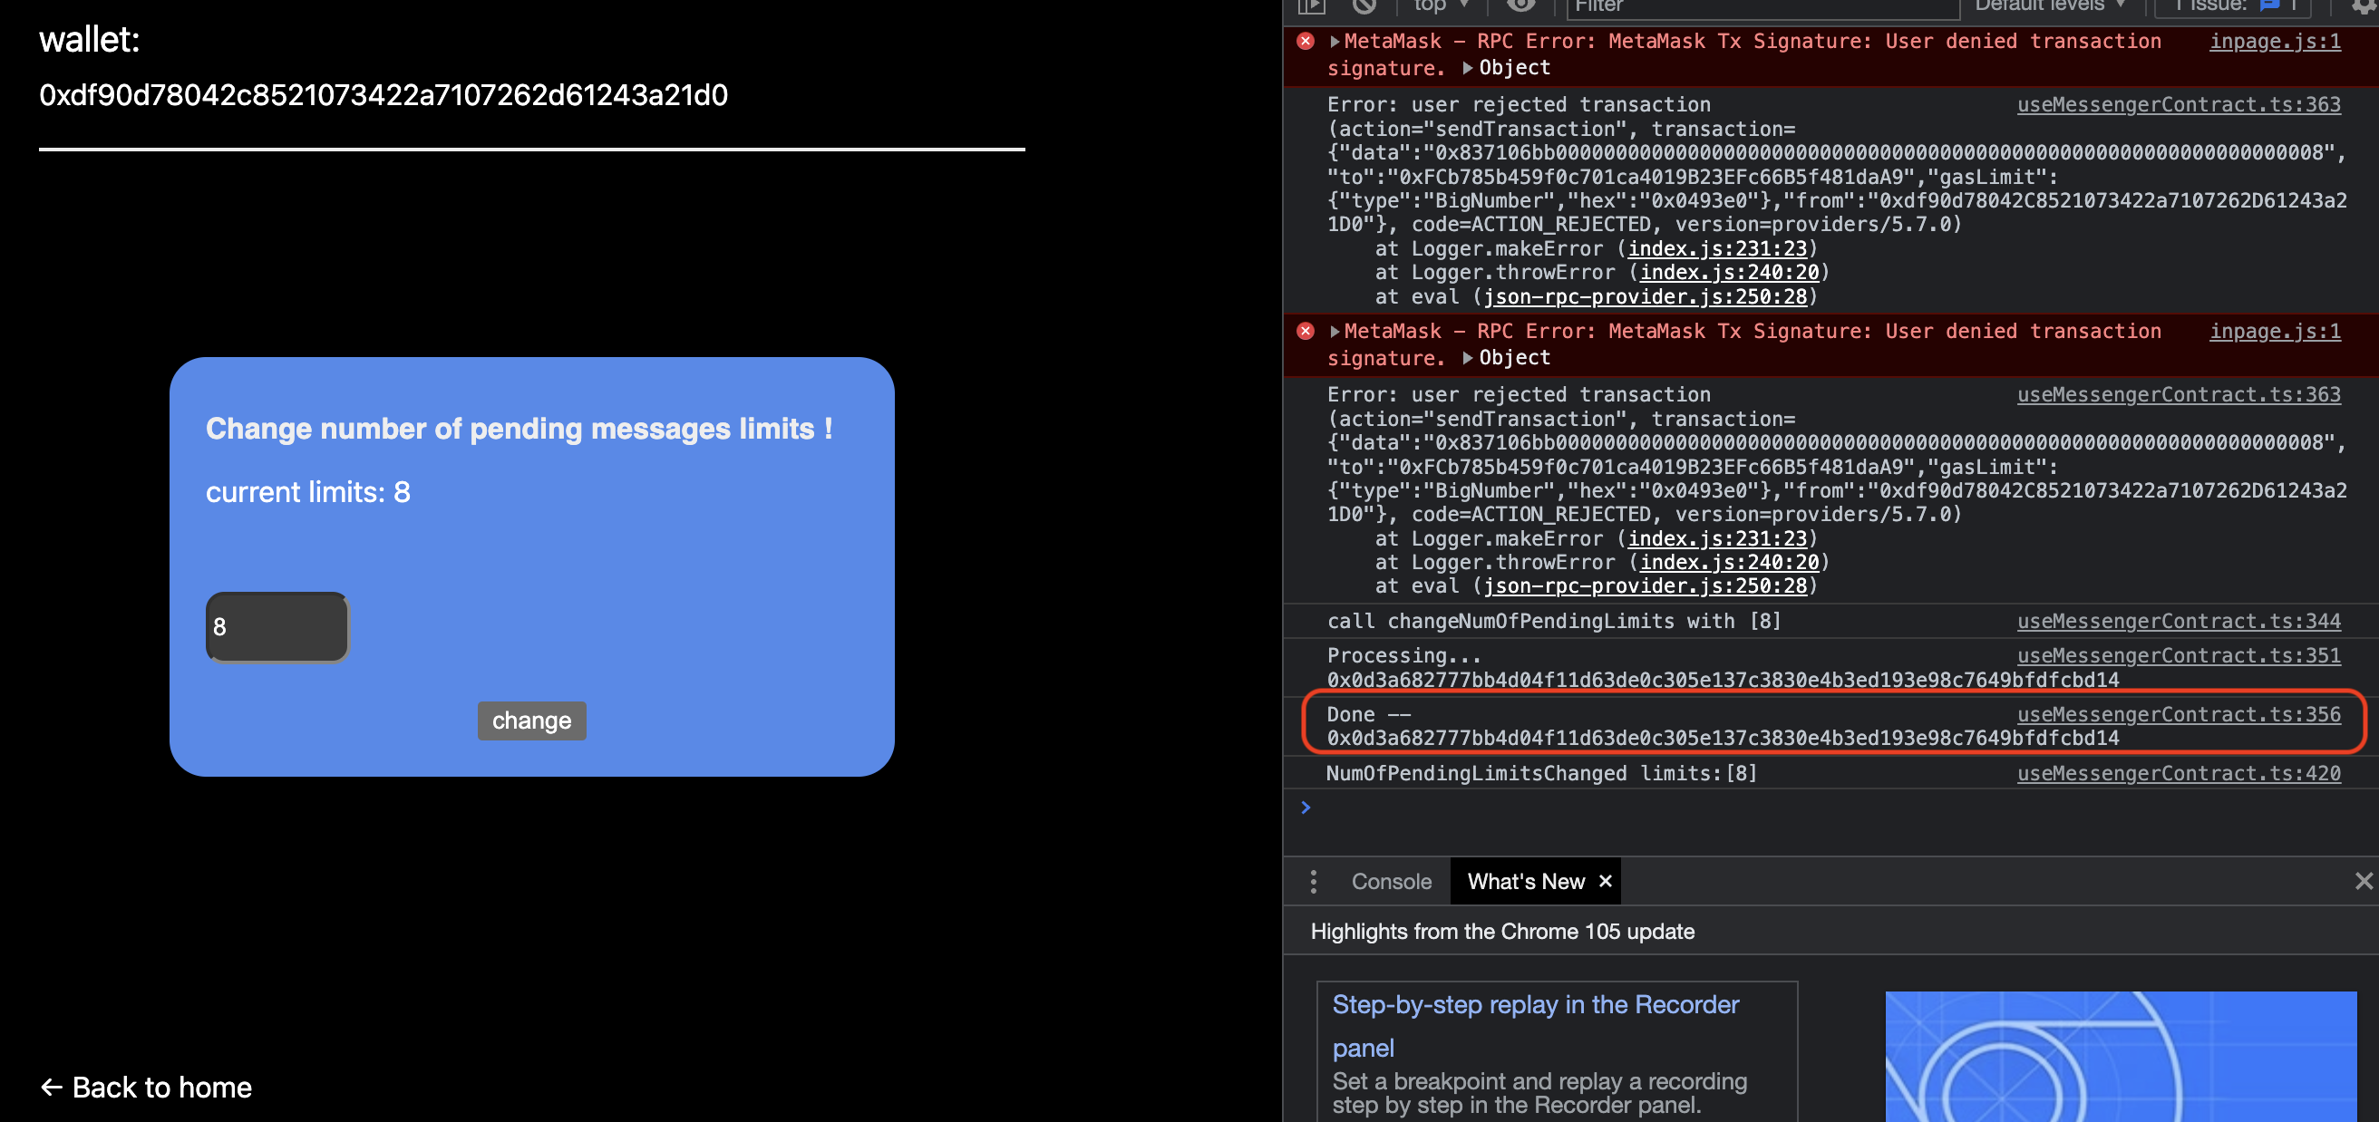
Task: Open index.js:231:23 in the first stack trace
Action: pos(1717,248)
